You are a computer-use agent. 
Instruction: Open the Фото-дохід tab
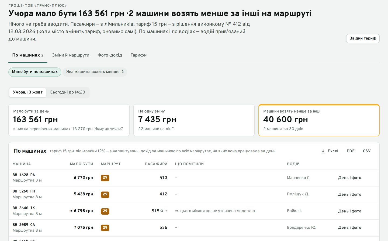110,55
